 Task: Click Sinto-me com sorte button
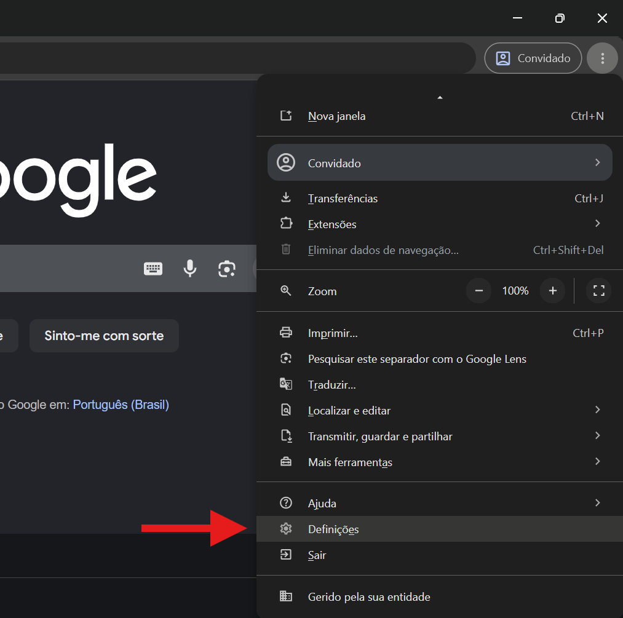click(104, 336)
